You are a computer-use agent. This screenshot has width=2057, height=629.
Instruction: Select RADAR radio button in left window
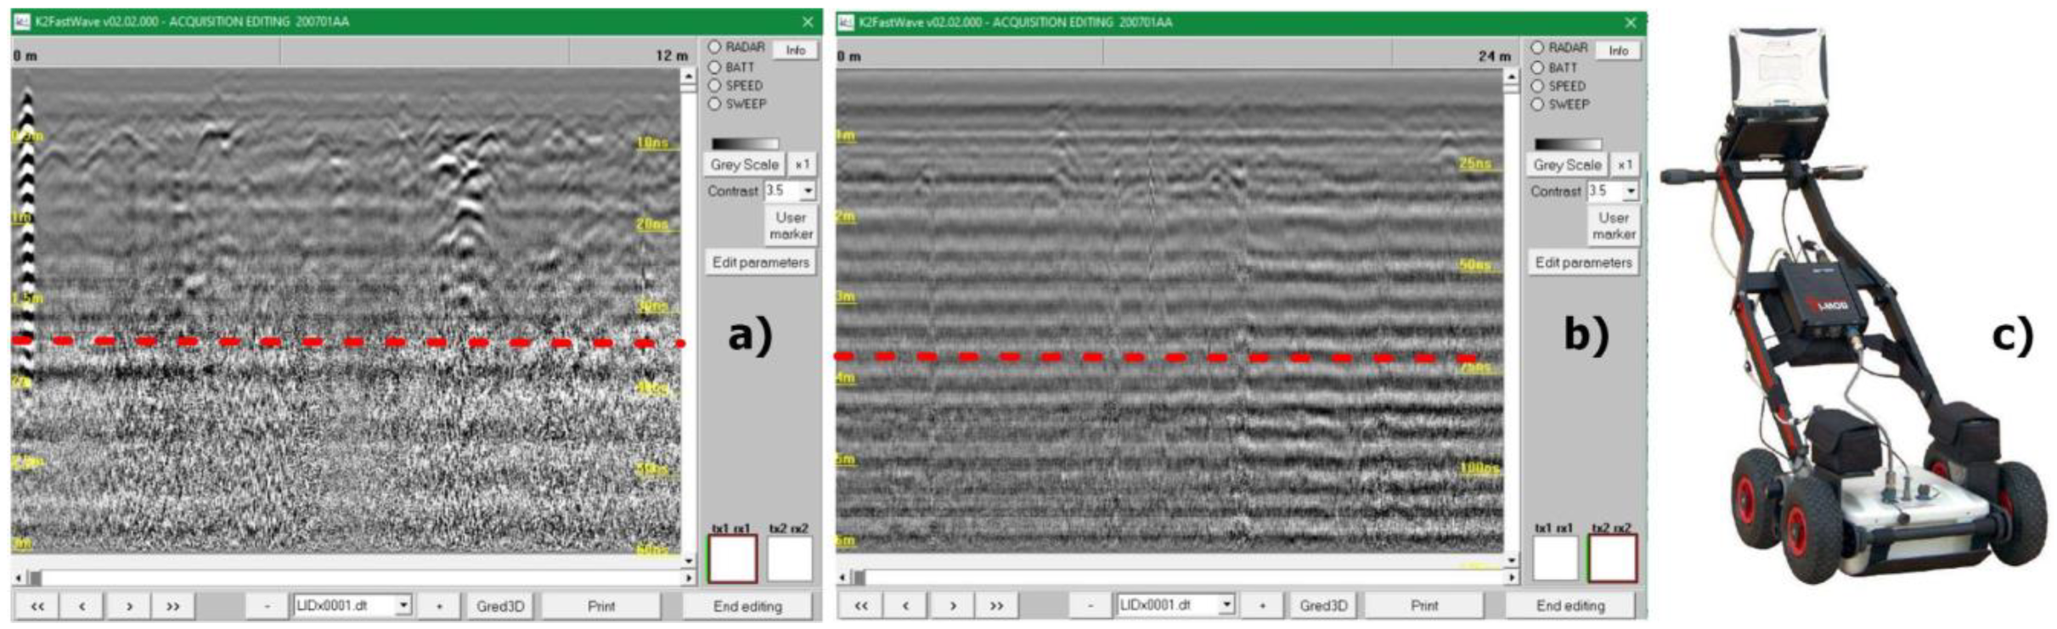coord(714,48)
